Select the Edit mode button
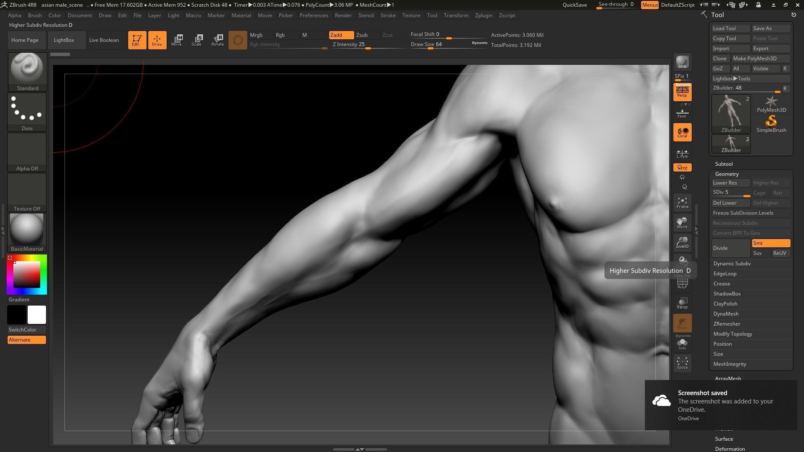Image resolution: width=804 pixels, height=452 pixels. coord(137,40)
